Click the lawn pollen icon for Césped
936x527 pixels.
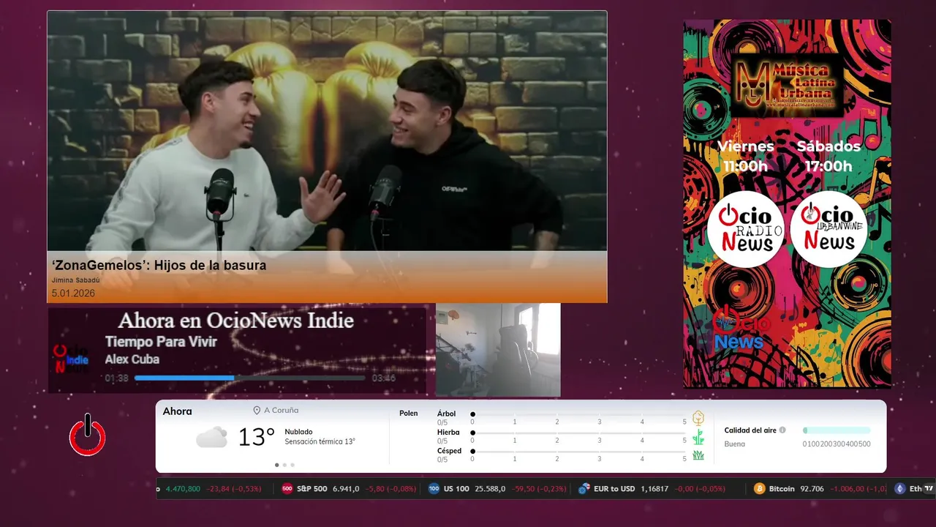point(698,455)
